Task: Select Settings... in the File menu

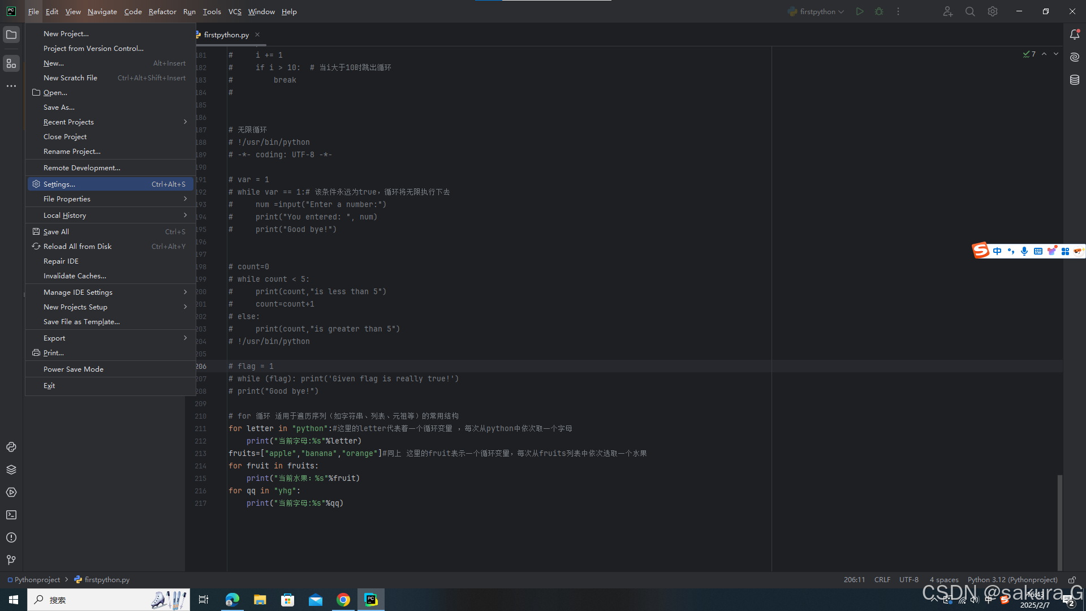Action: 59,184
